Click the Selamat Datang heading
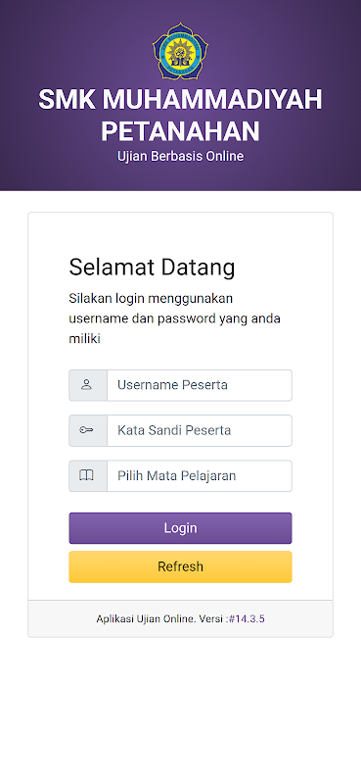361x784 pixels. (x=152, y=267)
